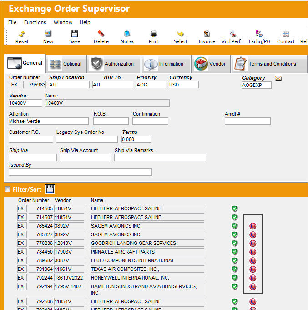The width and height of the screenshot is (308, 310).
Task: Click the Priority field showing AOG
Action: (x=151, y=85)
